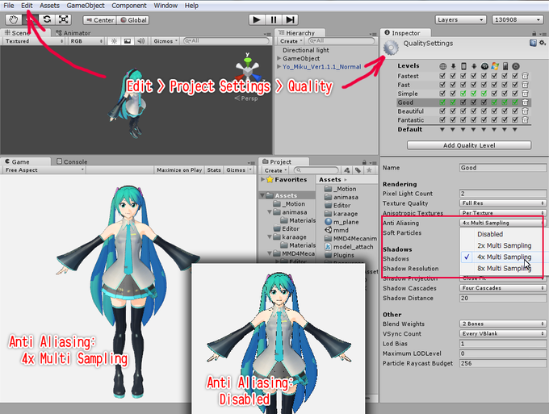Click the Play button

(257, 19)
